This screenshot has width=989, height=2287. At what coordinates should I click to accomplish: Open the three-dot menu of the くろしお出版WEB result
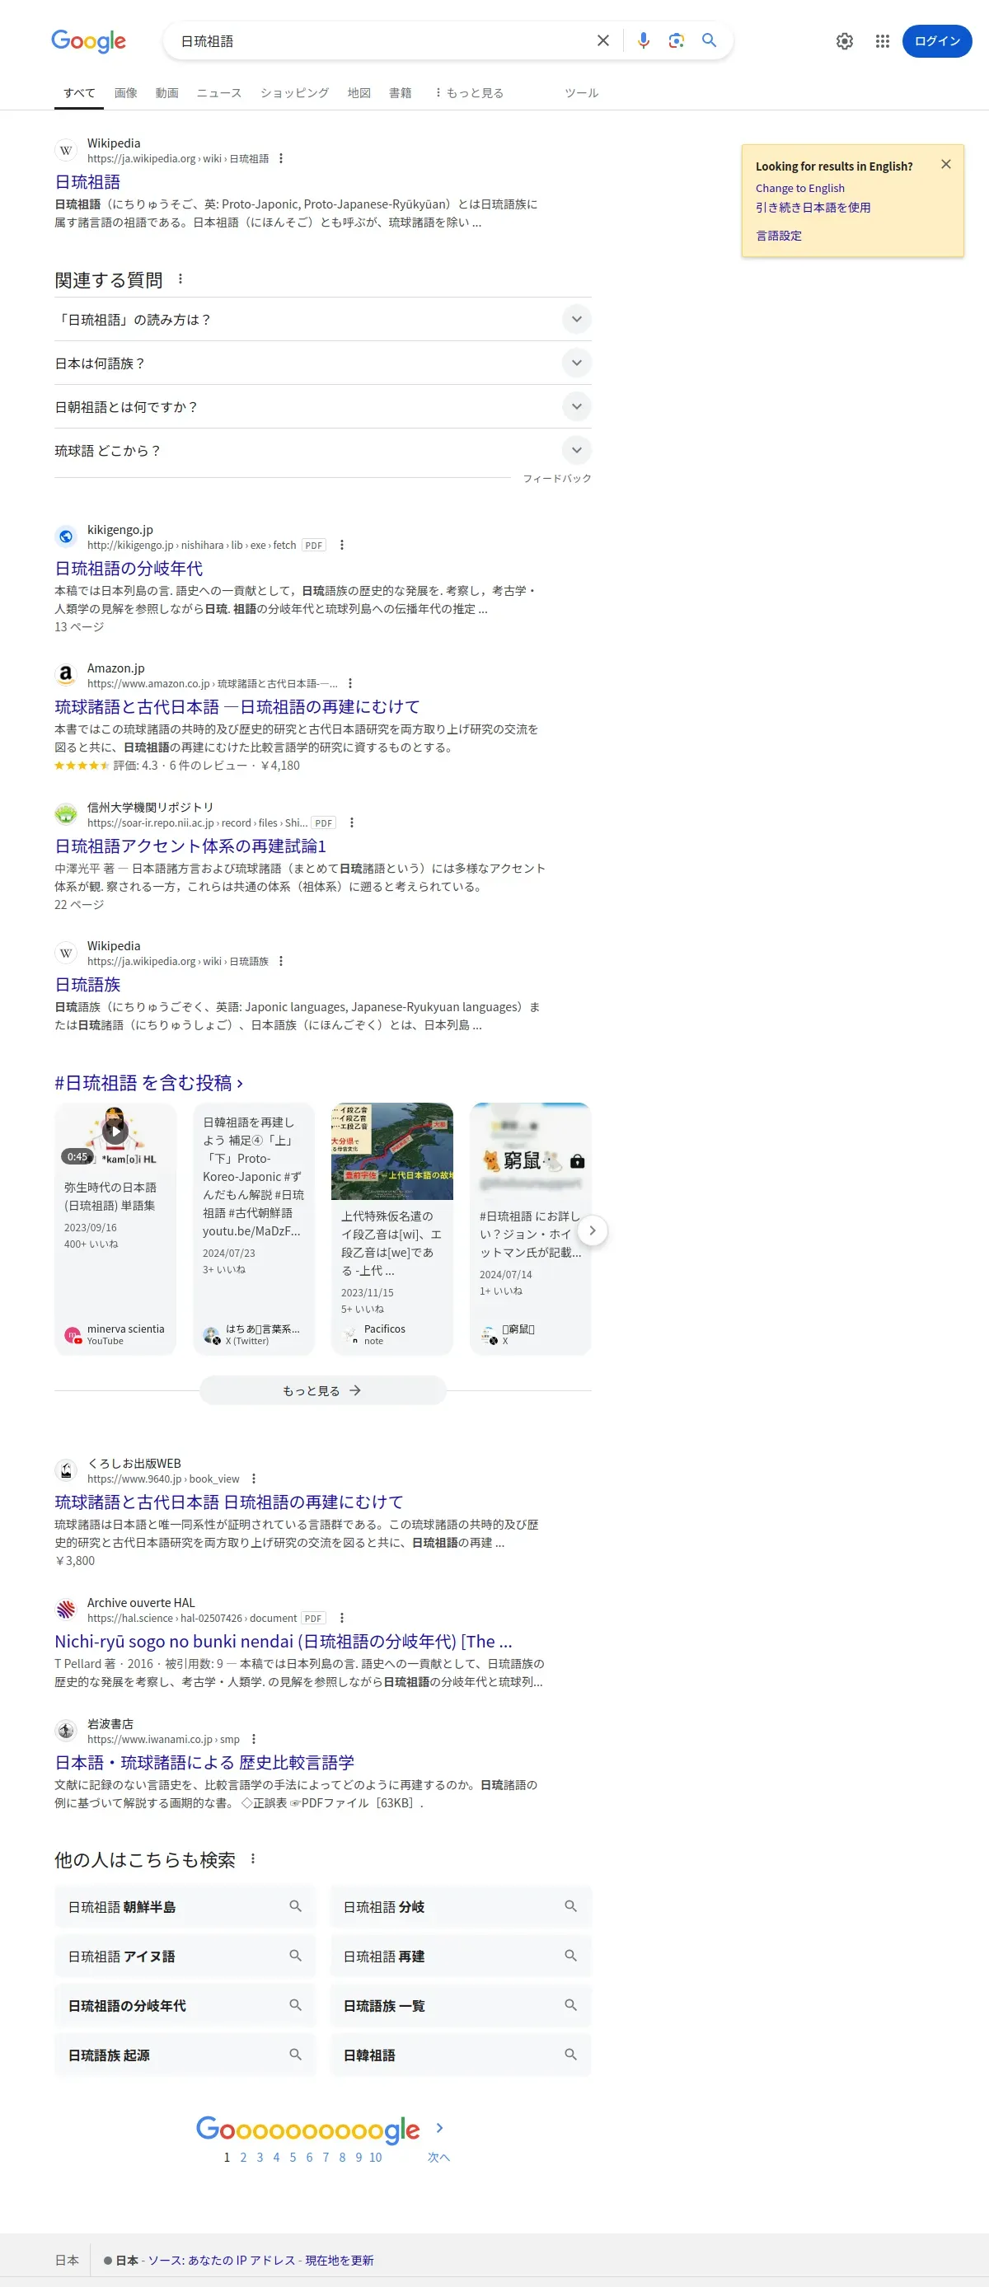(x=254, y=1479)
